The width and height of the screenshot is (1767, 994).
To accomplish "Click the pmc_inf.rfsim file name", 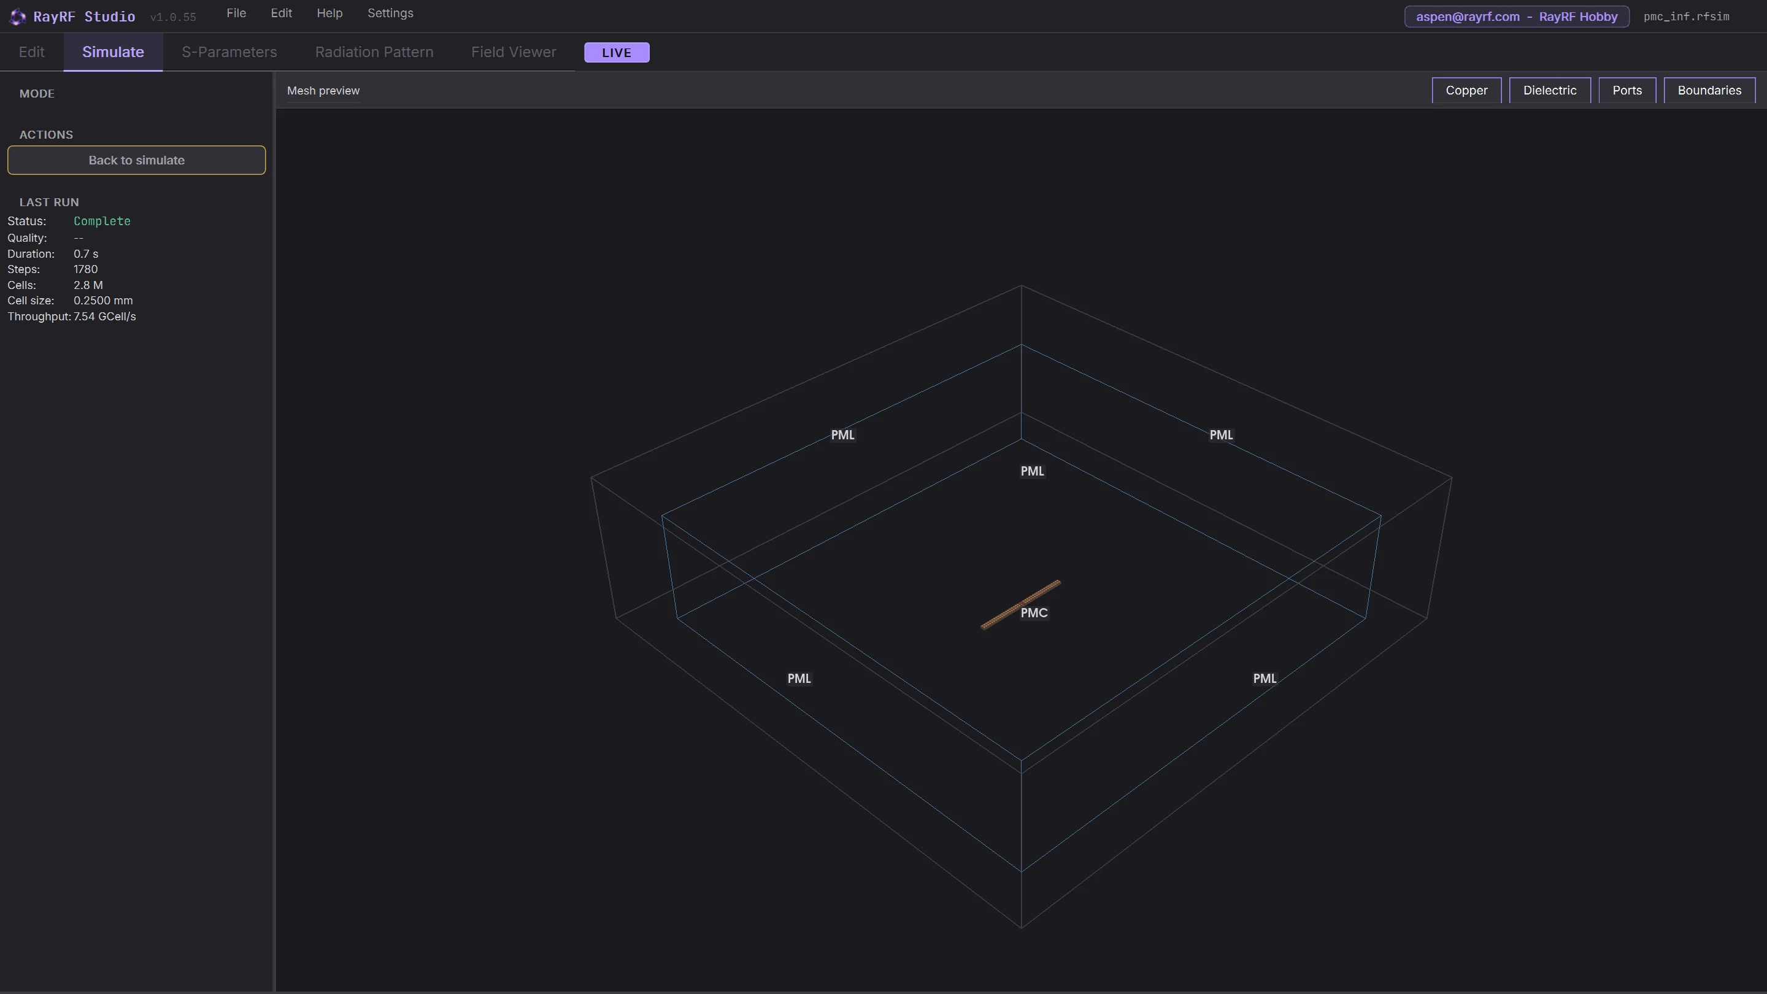I will (x=1686, y=17).
